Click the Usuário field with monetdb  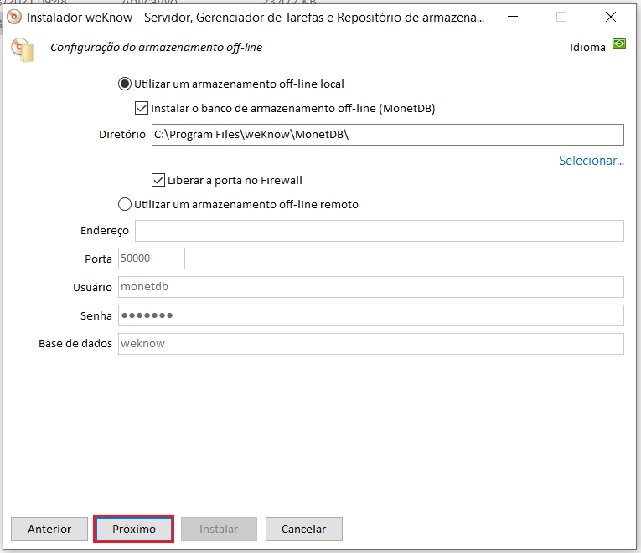370,287
